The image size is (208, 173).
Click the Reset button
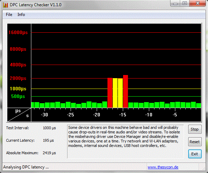click(x=195, y=142)
